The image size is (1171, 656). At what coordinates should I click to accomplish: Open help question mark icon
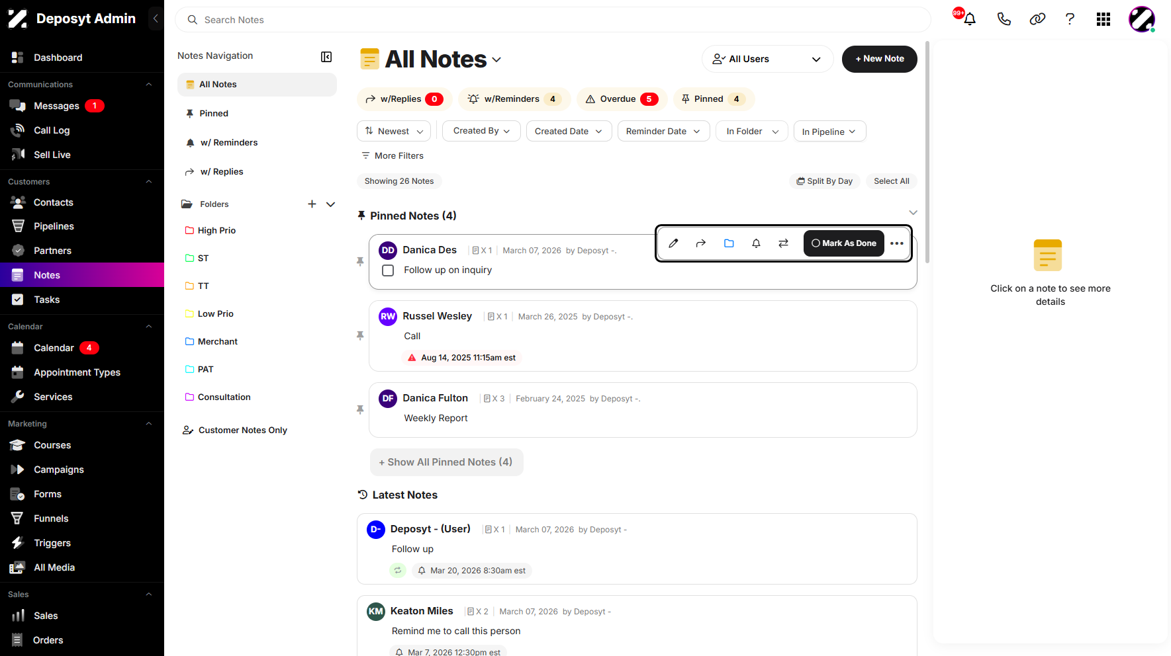tap(1070, 19)
